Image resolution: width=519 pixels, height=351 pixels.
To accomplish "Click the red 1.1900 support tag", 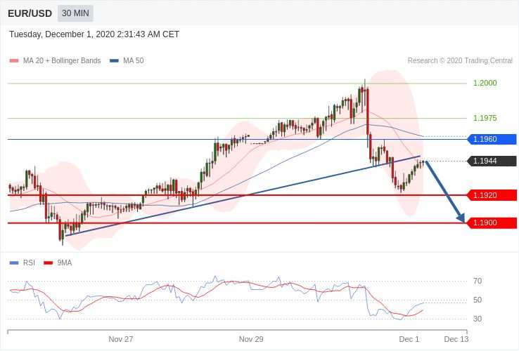I will coord(492,223).
